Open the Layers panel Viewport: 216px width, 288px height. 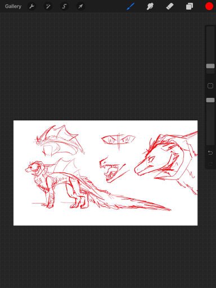(x=190, y=6)
